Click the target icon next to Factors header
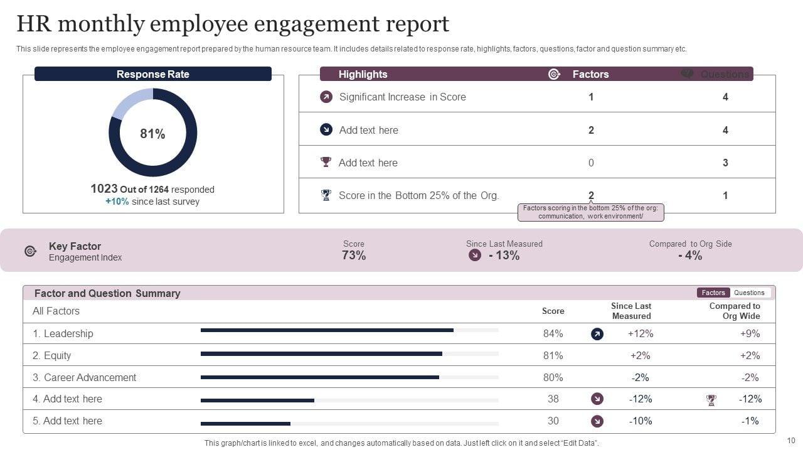Viewport: 803px width, 452px height. tap(554, 74)
